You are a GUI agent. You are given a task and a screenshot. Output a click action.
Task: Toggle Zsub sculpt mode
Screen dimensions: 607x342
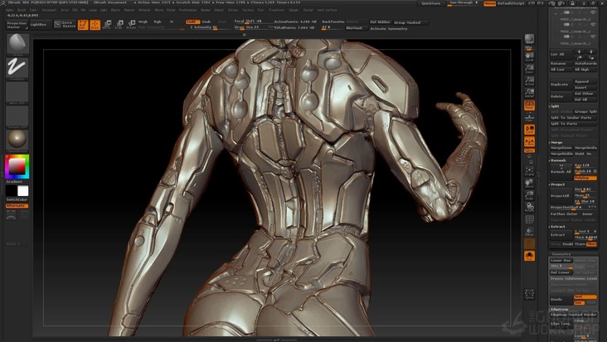coord(206,22)
